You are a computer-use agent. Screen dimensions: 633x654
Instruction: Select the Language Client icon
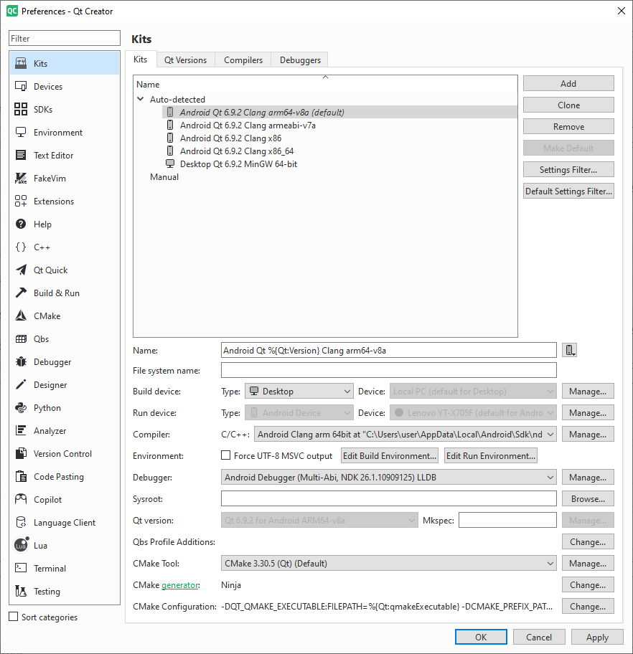point(21,522)
